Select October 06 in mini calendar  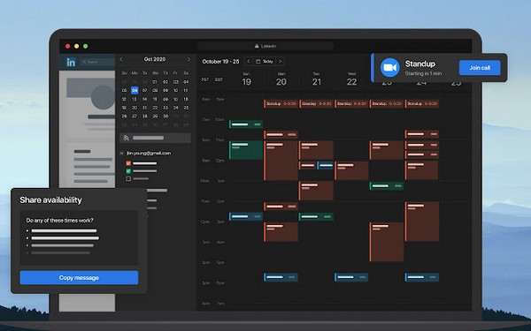pyautogui.click(x=135, y=90)
